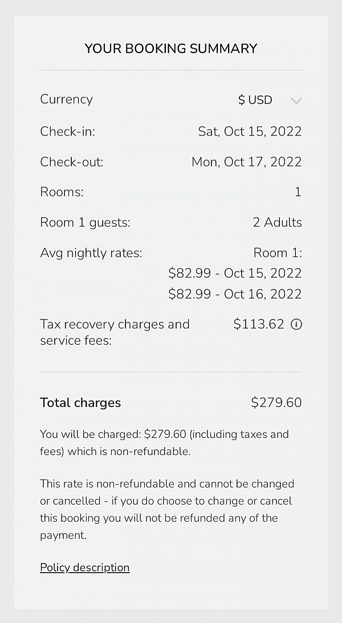Click the dollar sign symbol next to USD
Viewport: 342px width, 623px height.
pyautogui.click(x=242, y=99)
